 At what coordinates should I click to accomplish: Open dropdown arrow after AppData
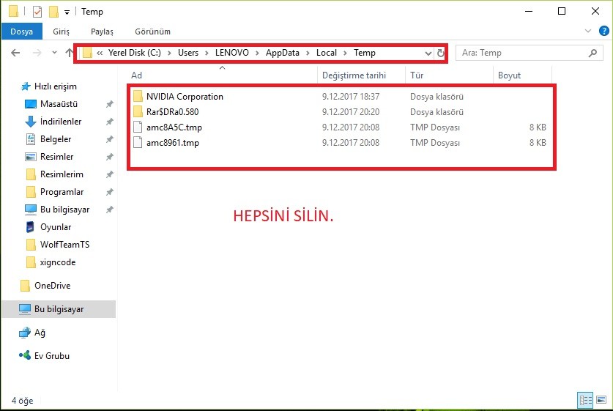click(308, 53)
